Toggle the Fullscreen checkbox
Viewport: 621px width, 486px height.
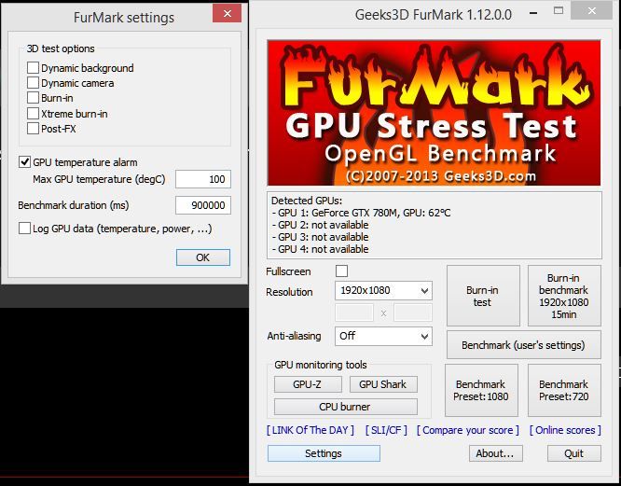342,271
